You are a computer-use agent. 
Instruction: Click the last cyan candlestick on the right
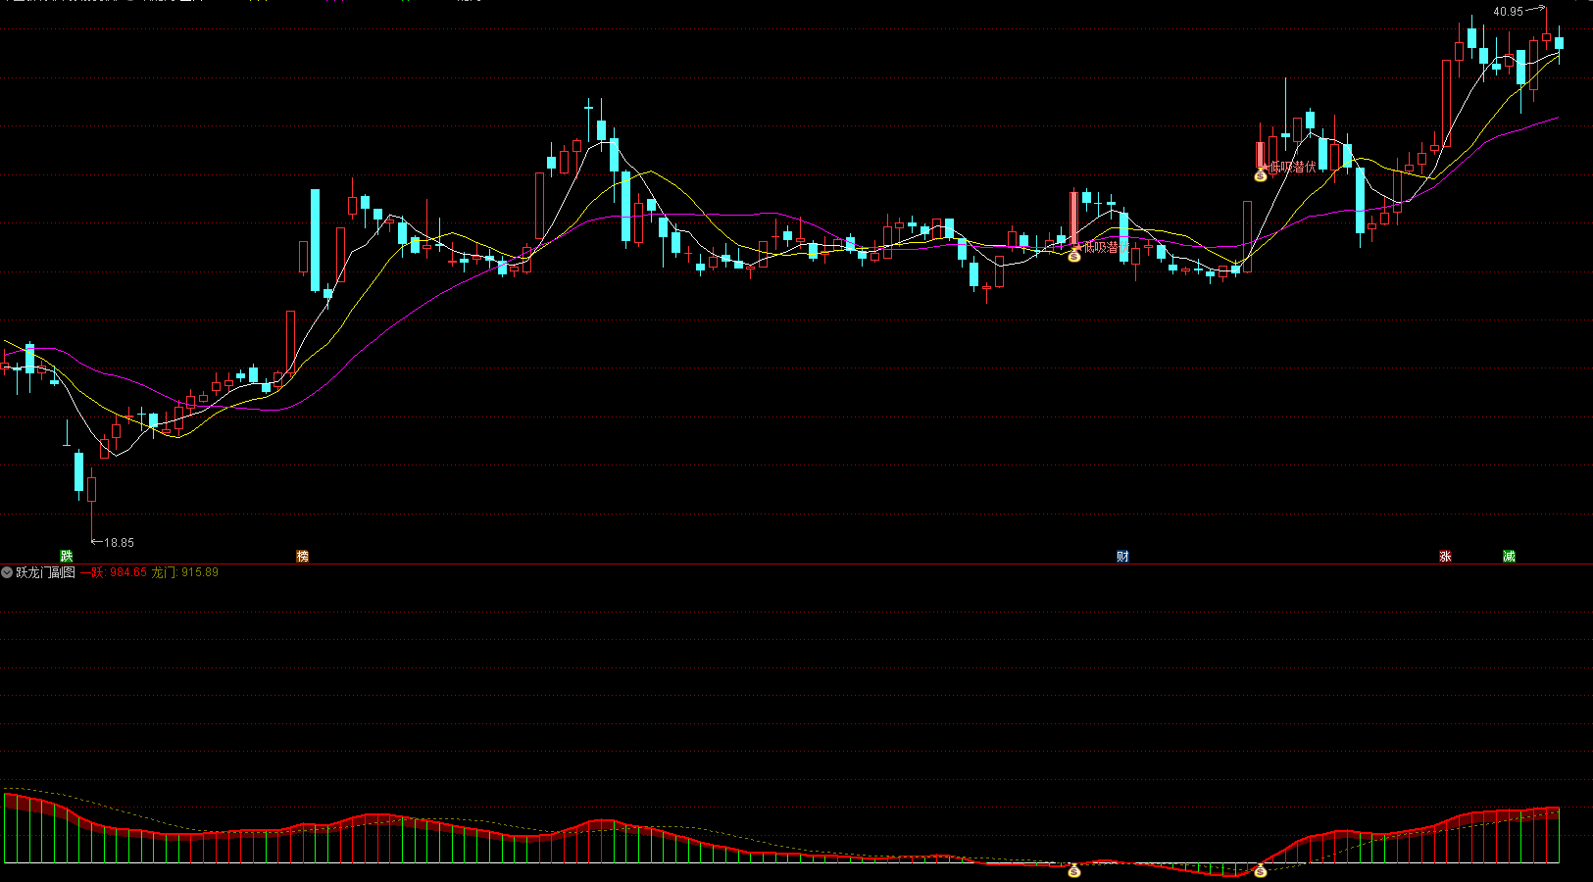click(1559, 43)
